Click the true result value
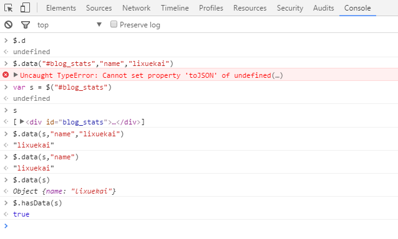This screenshot has height=239, width=398. point(21,214)
